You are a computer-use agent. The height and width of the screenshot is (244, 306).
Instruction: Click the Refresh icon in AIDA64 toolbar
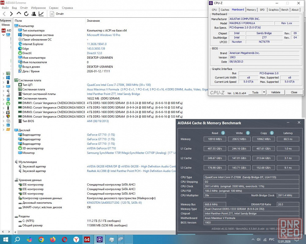pyautogui.click(x=26, y=14)
